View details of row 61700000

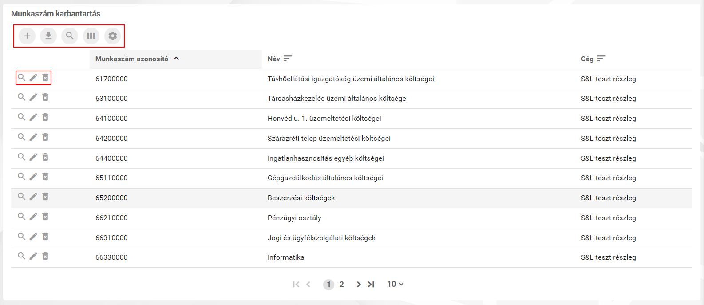pyautogui.click(x=21, y=78)
